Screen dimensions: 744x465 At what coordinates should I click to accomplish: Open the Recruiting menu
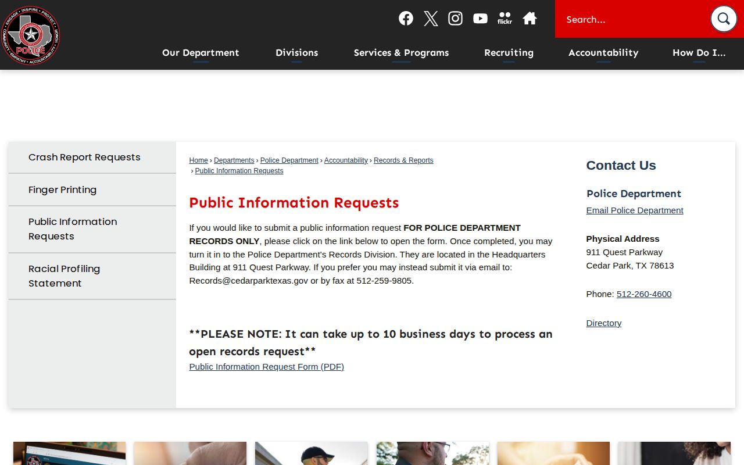click(509, 53)
